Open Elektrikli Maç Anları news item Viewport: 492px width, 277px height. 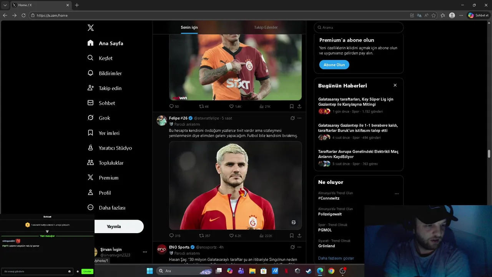point(358,158)
